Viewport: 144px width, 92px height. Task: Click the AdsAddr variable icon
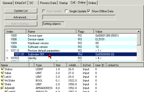(2, 88)
